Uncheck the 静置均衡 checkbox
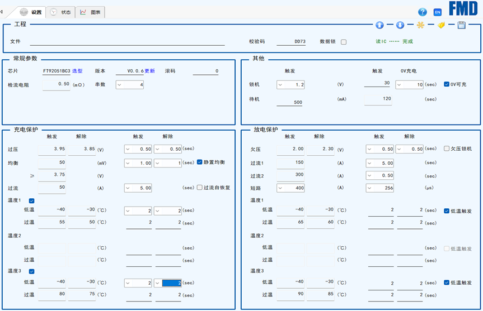This screenshot has width=483, height=311. click(x=199, y=162)
